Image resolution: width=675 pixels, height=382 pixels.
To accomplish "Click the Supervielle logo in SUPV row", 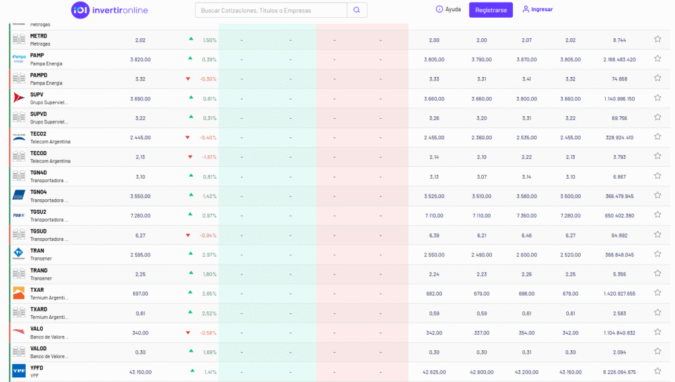I will 18,98.
